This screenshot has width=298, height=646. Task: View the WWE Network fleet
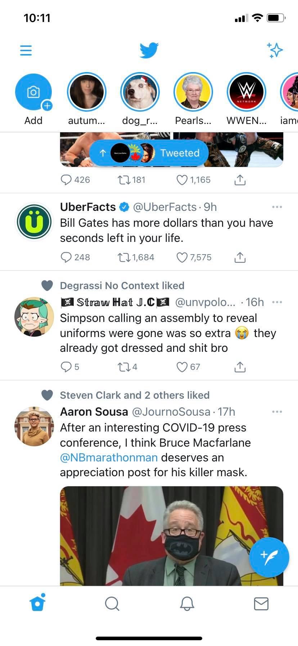point(247,92)
